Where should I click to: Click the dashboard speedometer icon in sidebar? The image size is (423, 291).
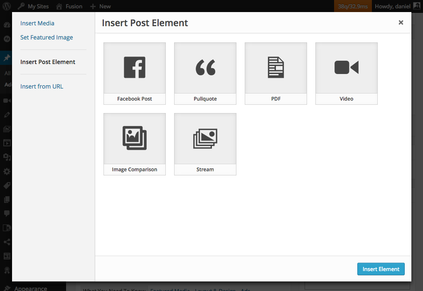point(7,25)
